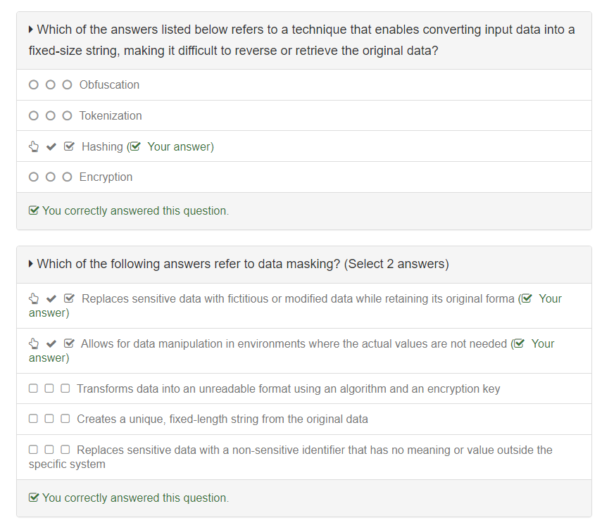This screenshot has height=525, width=602.
Task: Check first box beside 'Transforms data into an unreadable format'
Action: [x=33, y=388]
